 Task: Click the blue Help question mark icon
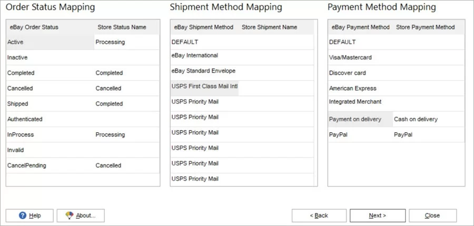point(23,215)
